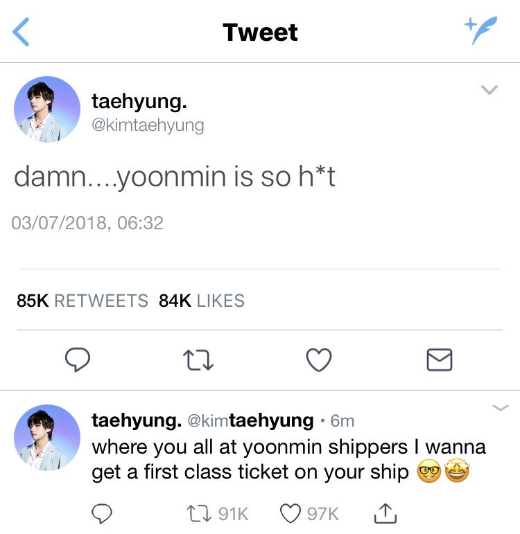The height and width of the screenshot is (534, 520).
Task: View the 84K likes list
Action: click(202, 301)
